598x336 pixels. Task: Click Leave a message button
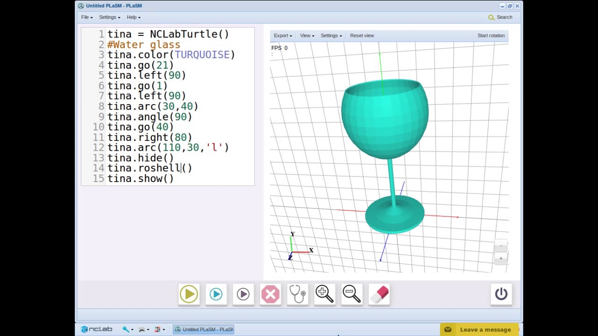click(x=479, y=329)
